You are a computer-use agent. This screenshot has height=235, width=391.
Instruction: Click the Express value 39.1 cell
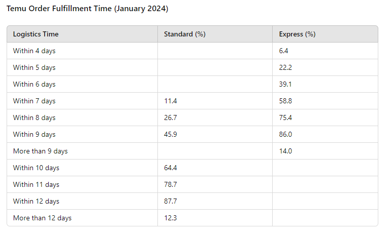tap(285, 85)
